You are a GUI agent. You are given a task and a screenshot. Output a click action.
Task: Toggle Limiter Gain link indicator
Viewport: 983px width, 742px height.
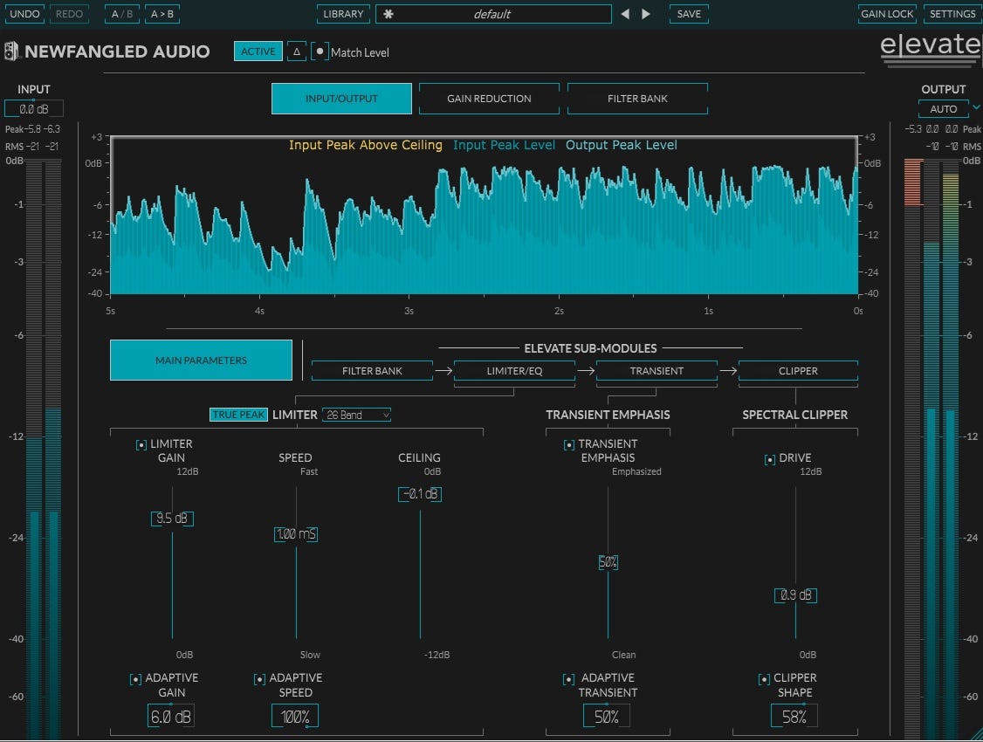[x=141, y=445]
